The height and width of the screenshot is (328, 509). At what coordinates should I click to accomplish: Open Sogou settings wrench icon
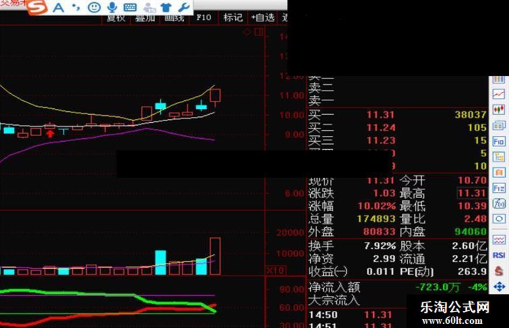[x=184, y=7]
